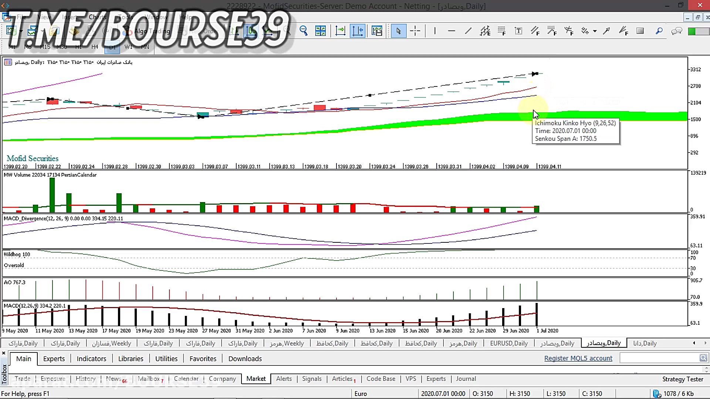Open the Search magnifier icon in toolbar
This screenshot has width=710, height=399.
pos(659,31)
